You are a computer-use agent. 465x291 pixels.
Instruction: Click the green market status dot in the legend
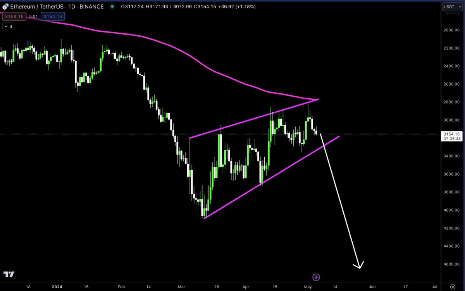click(112, 7)
